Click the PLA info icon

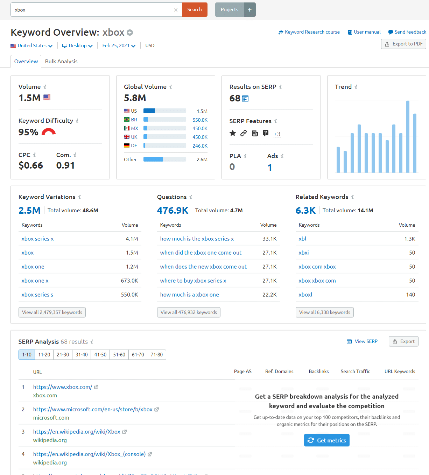(x=245, y=156)
